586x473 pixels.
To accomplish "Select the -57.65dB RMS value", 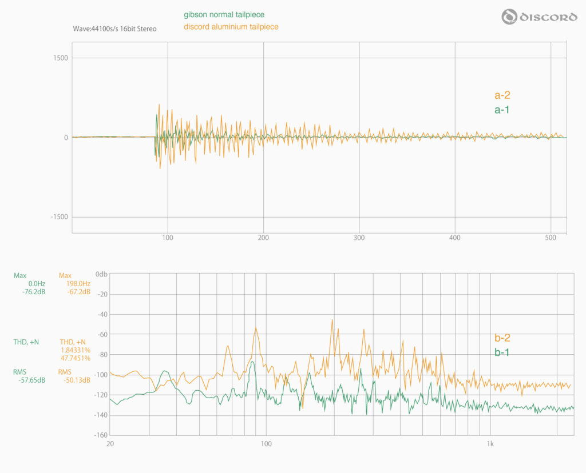I will pyautogui.click(x=32, y=379).
